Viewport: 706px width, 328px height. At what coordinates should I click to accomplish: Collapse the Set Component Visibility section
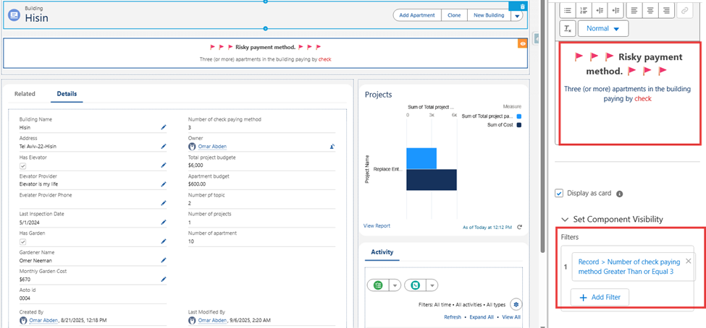565,220
